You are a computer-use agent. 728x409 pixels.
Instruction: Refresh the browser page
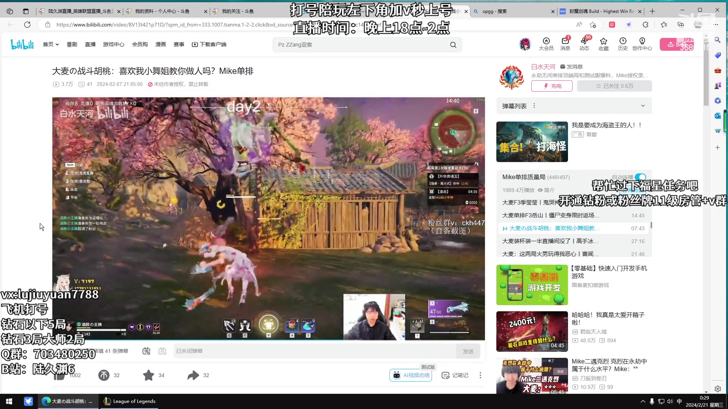[x=27, y=25]
